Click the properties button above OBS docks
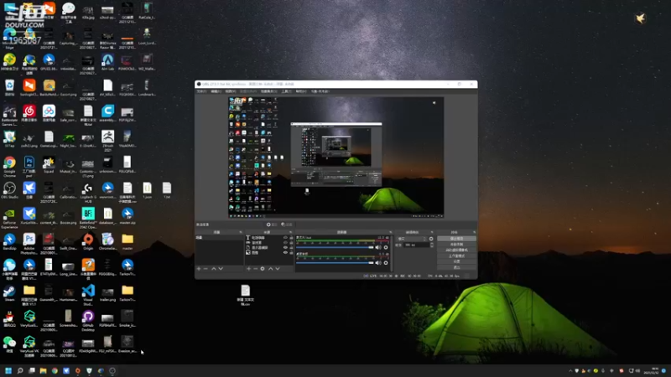 (x=272, y=225)
